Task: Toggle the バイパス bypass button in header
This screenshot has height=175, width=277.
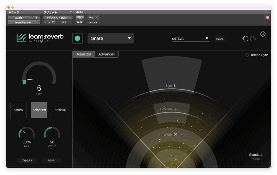Action: (x=93, y=17)
